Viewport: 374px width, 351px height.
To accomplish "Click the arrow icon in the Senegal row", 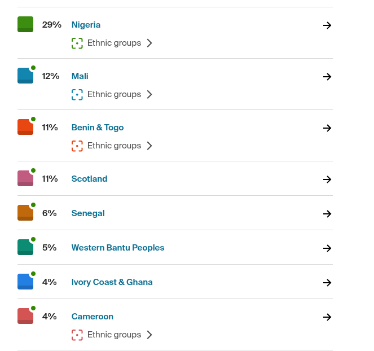I will [327, 213].
